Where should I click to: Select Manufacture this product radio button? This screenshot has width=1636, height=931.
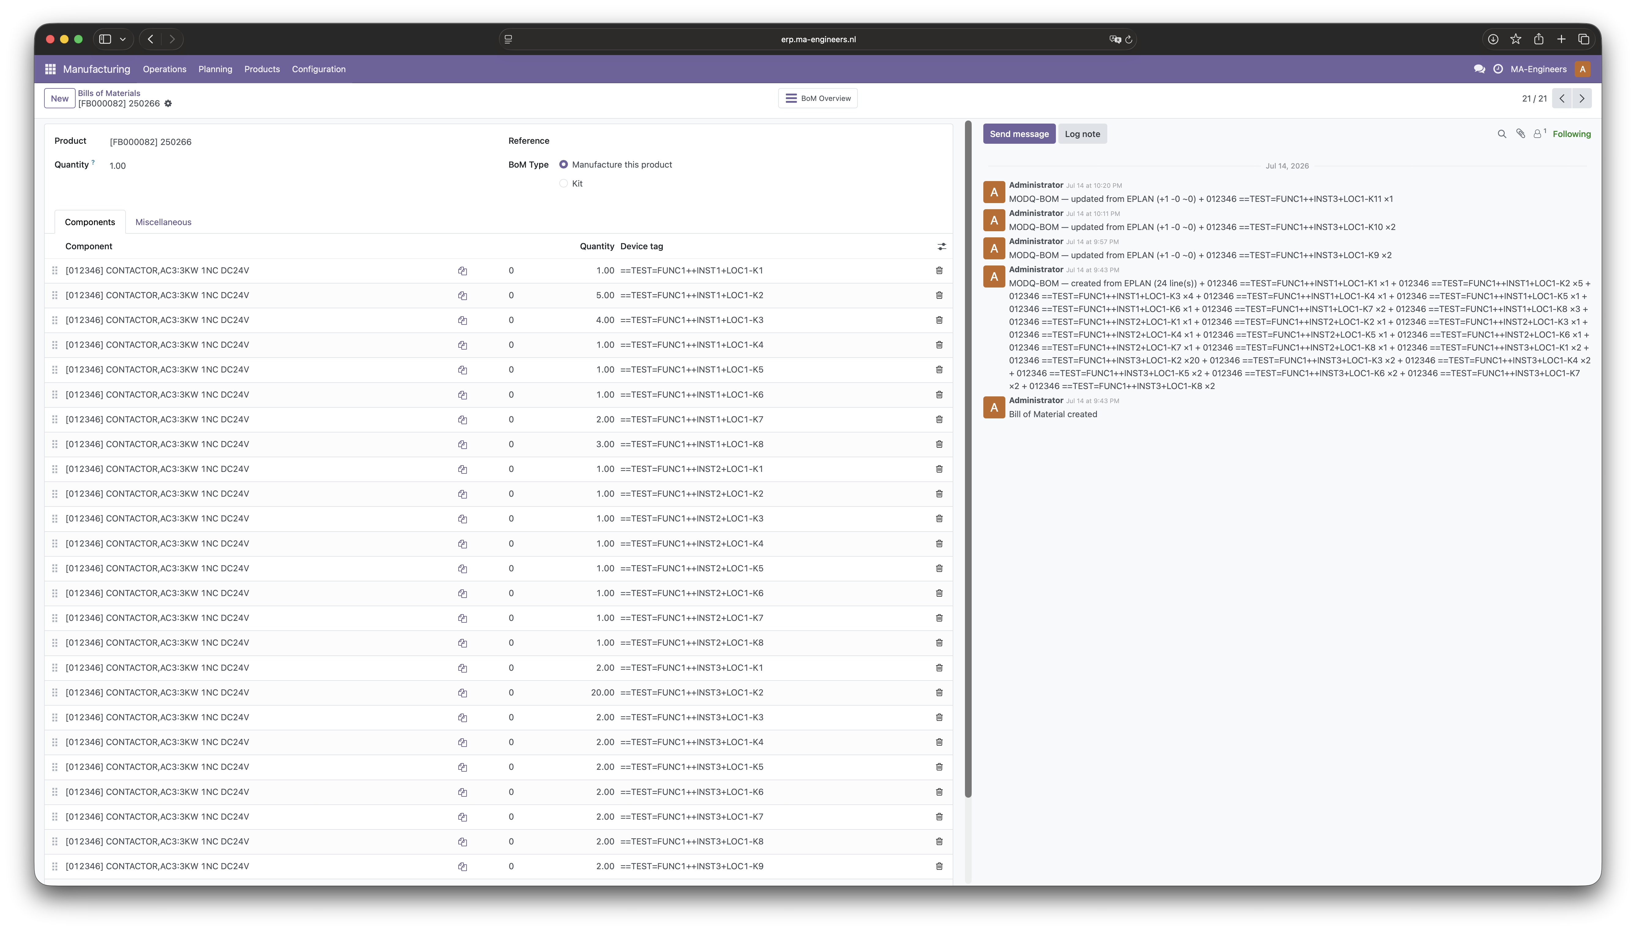[x=563, y=164]
